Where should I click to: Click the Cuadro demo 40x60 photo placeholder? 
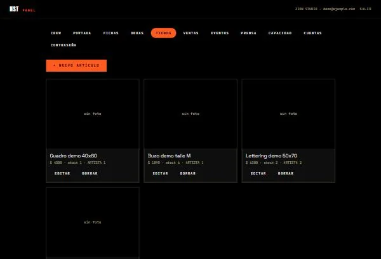[x=93, y=114]
